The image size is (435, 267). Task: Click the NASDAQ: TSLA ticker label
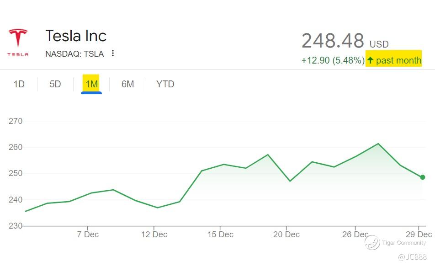pos(74,54)
